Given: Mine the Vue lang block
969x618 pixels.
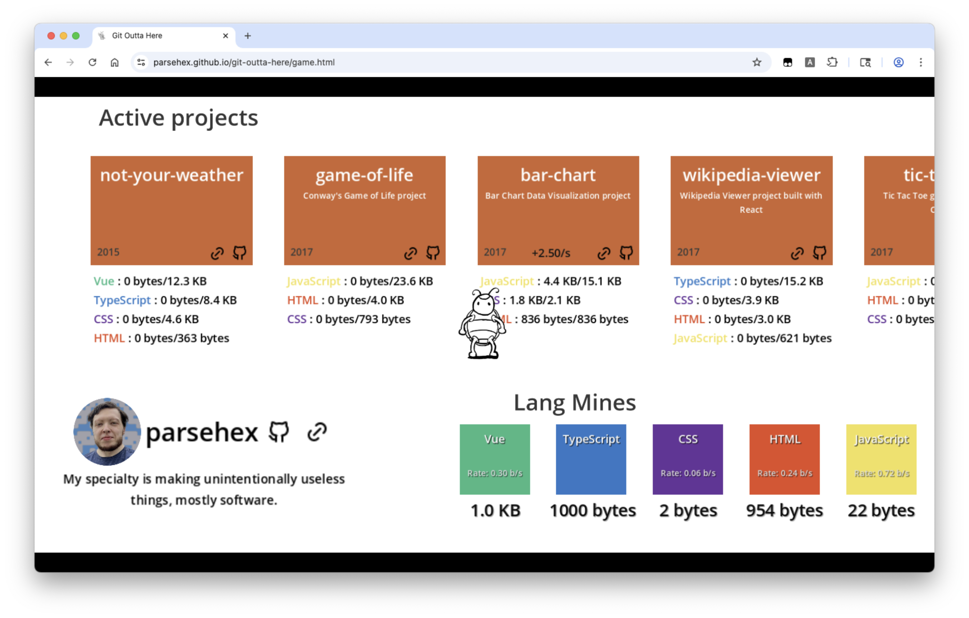Looking at the screenshot, I should [495, 459].
